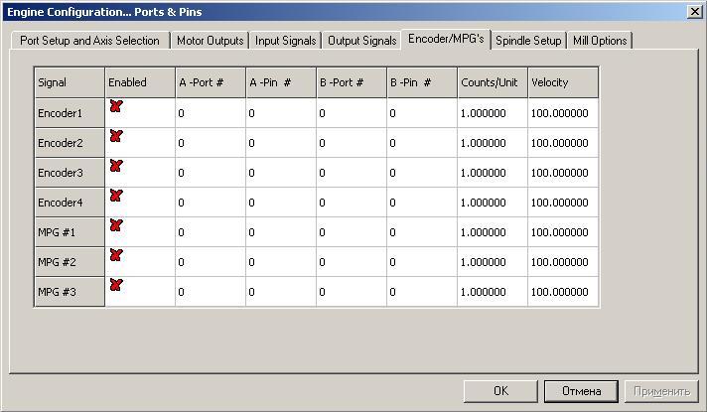
Task: Select the MPG #1 B -Port # cell
Action: 352,232
